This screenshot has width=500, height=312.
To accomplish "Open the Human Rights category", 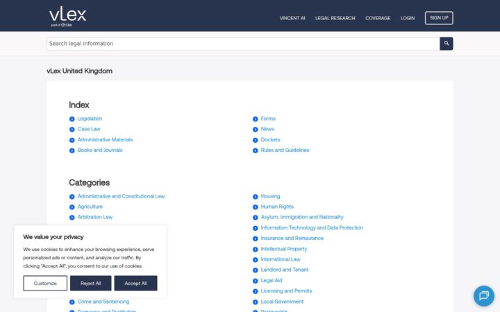I will 277,207.
